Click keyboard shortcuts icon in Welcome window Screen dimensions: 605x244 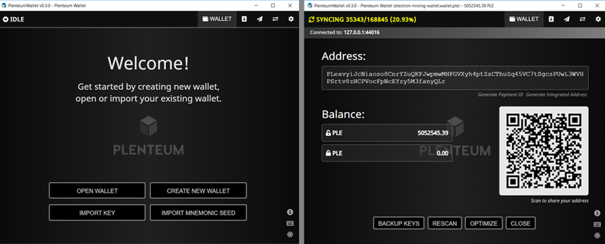point(290,223)
